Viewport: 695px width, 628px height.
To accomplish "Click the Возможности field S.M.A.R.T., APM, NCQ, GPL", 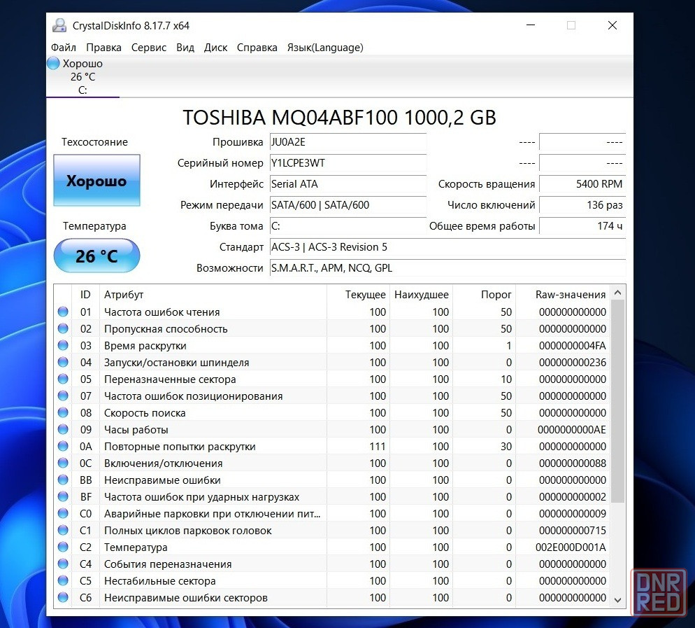I will point(447,268).
